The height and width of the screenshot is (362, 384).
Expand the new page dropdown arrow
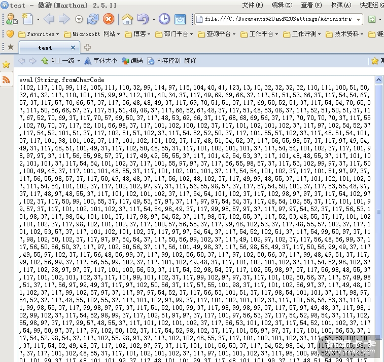(38, 19)
